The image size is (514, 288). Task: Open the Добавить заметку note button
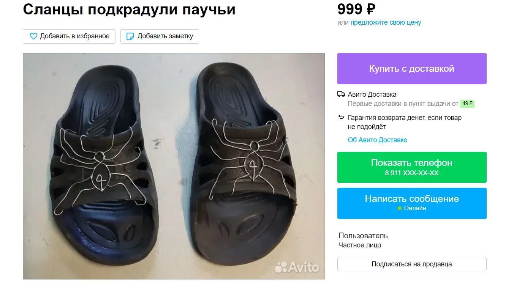point(160,36)
